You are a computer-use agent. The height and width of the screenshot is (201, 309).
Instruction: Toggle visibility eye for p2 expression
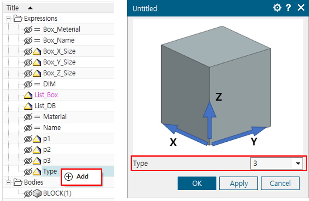click(28, 150)
